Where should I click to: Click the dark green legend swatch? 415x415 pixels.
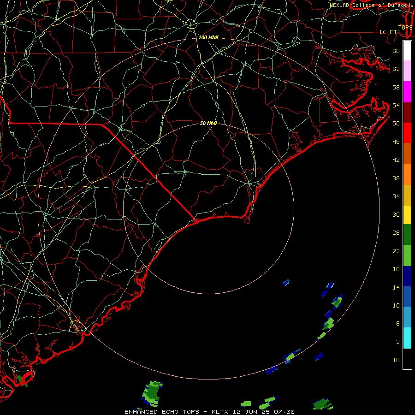click(x=407, y=235)
